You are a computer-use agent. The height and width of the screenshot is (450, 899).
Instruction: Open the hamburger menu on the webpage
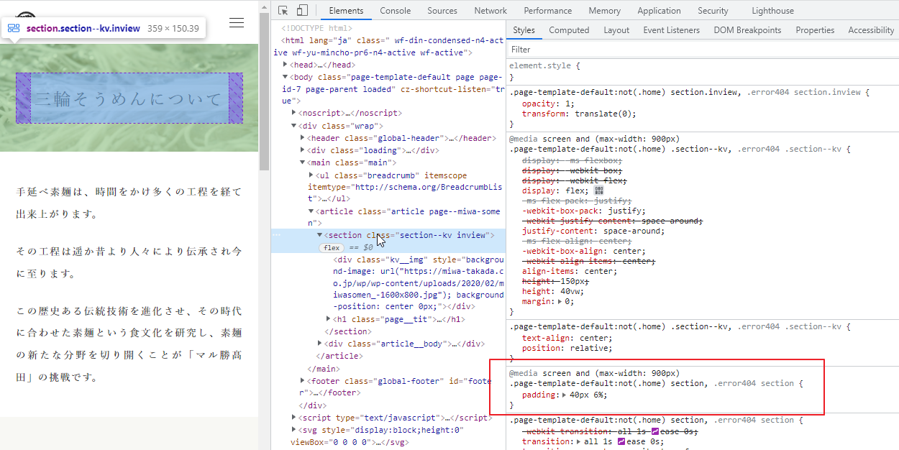tap(237, 22)
